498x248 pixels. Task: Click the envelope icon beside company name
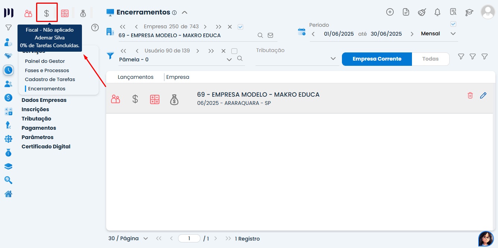[x=270, y=35]
